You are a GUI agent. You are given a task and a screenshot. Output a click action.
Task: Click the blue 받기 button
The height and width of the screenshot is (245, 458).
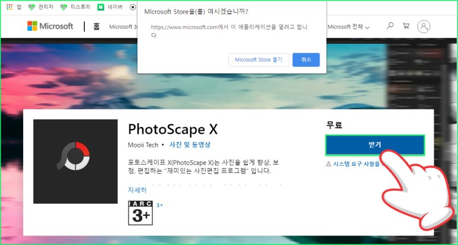click(374, 145)
